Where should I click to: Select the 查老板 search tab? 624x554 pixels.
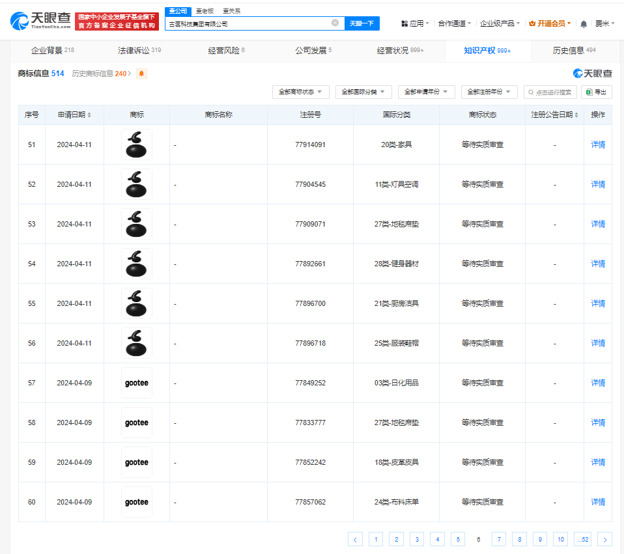pos(205,11)
